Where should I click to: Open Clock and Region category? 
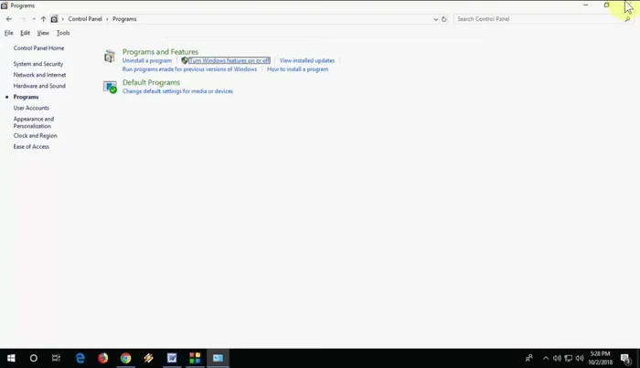tap(35, 135)
